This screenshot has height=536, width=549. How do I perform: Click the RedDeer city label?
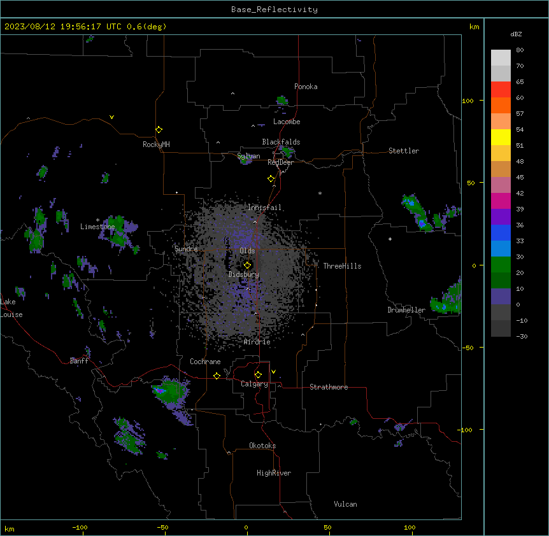coord(280,162)
